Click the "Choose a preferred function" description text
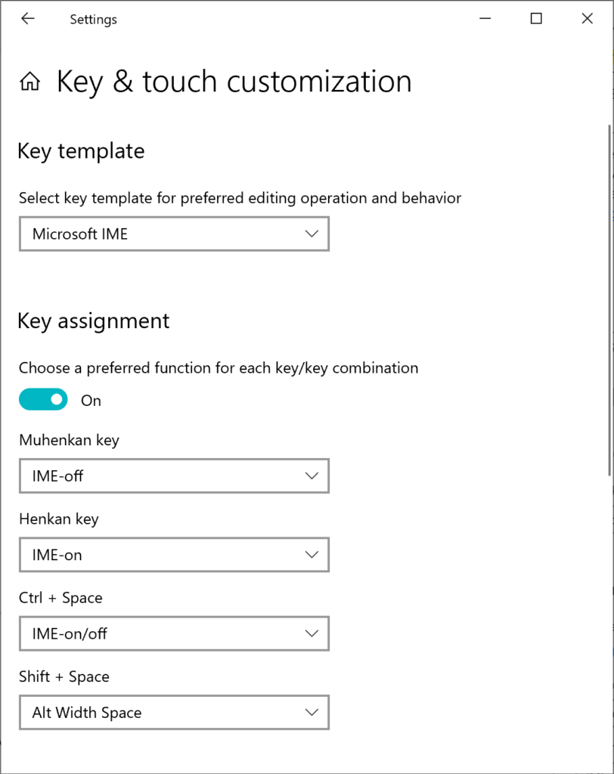The height and width of the screenshot is (774, 614). pos(219,368)
